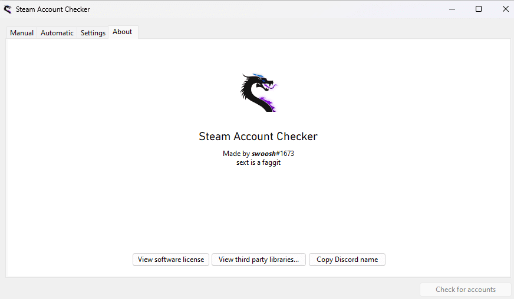Copy Discord name button
The height and width of the screenshot is (299, 514).
347,260
